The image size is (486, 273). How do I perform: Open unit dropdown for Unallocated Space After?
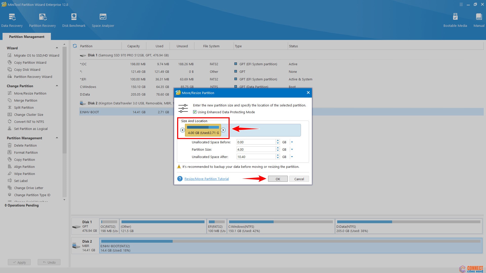pyautogui.click(x=292, y=157)
